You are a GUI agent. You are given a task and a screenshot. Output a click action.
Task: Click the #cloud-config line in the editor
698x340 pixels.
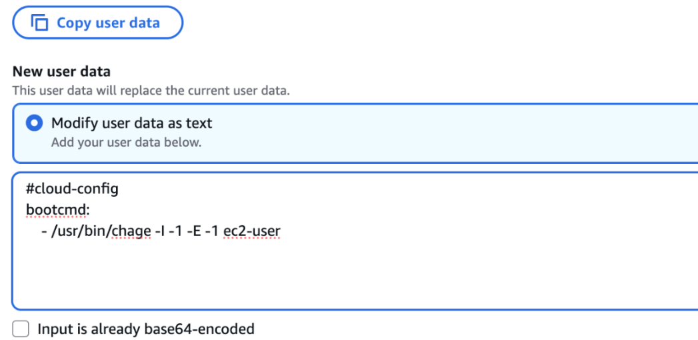[72, 189]
